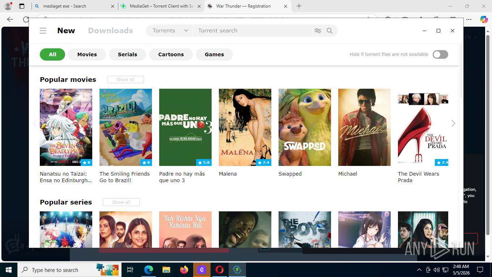Image resolution: width=492 pixels, height=277 pixels.
Task: Click the Swapped title text
Action: point(290,174)
